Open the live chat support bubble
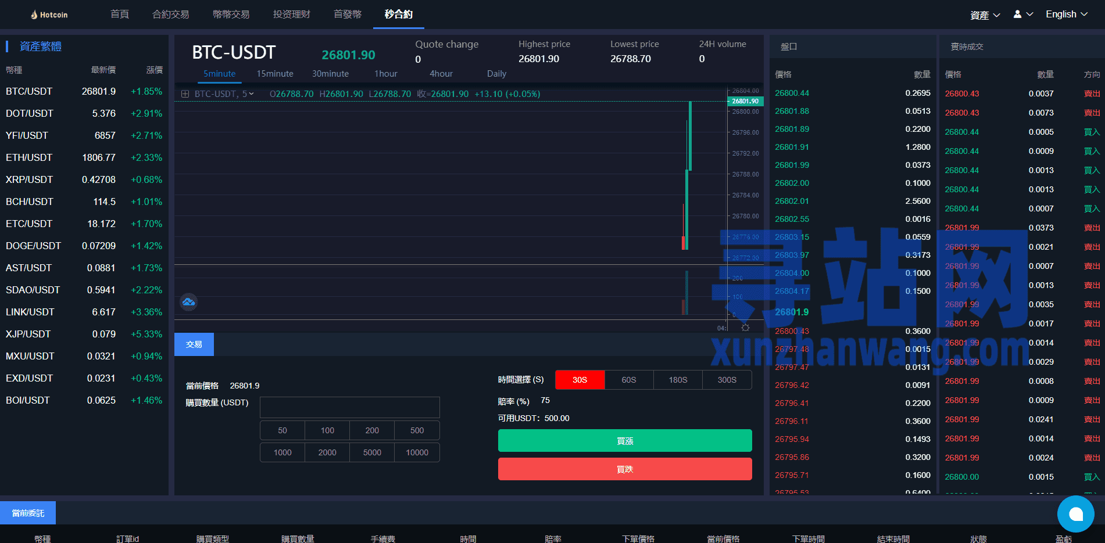This screenshot has width=1105, height=543. click(x=1075, y=514)
